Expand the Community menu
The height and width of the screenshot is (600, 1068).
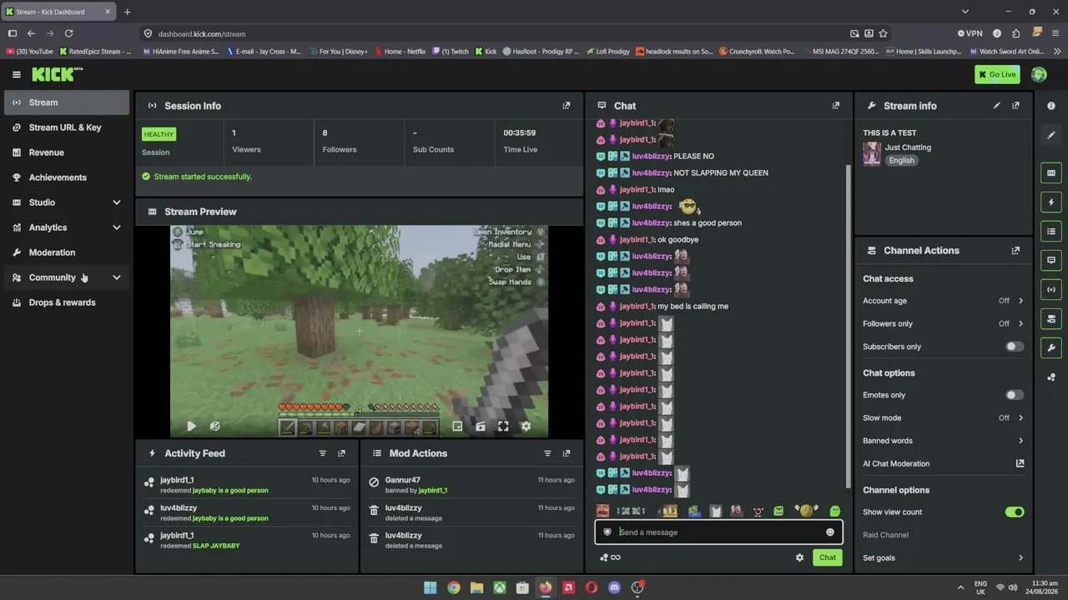67,277
